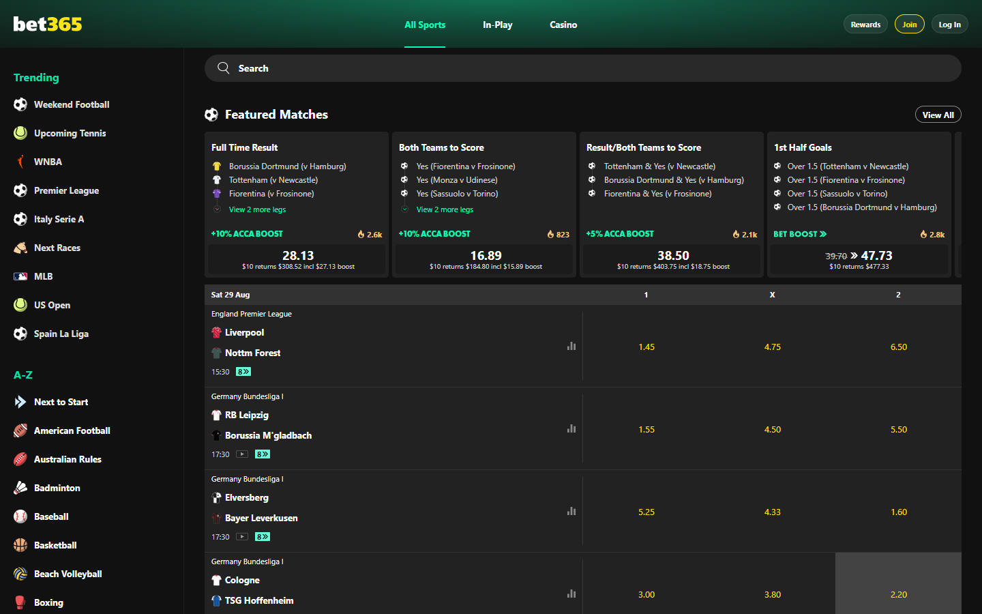Screen dimensions: 982x614
Task: Select 38.50 Result/Both Teams to Score odds
Action: tap(673, 259)
